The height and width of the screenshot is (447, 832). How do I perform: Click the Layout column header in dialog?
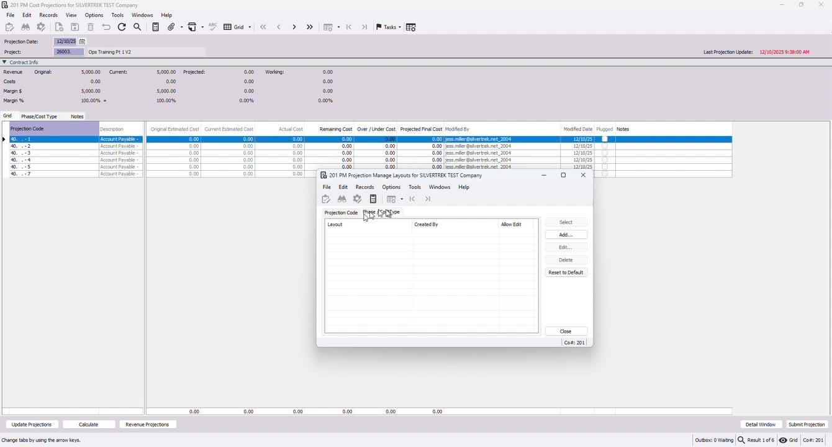pyautogui.click(x=369, y=225)
